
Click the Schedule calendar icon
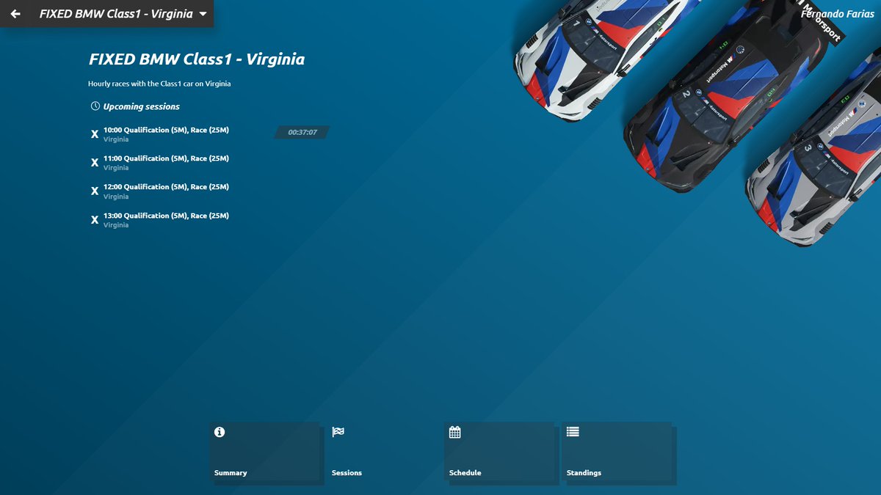pos(454,432)
